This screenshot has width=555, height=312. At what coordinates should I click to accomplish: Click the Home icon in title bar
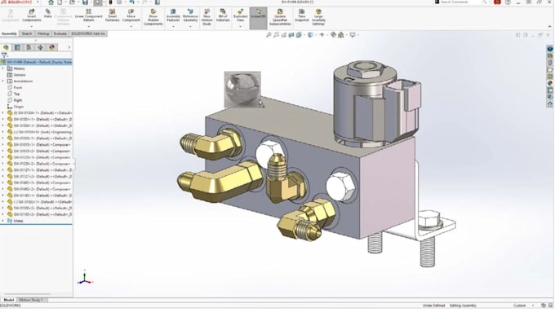(x=51, y=2)
